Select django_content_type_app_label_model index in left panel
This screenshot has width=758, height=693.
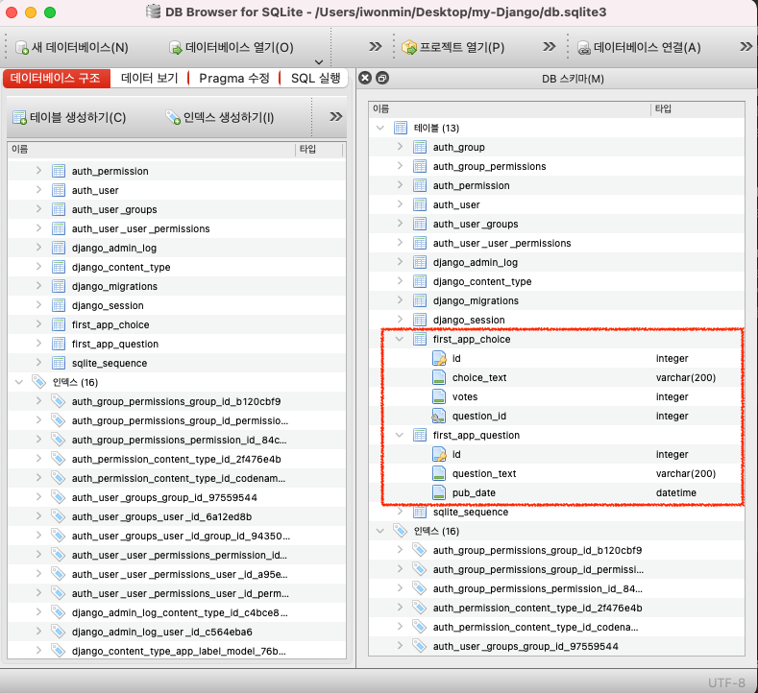pyautogui.click(x=177, y=651)
